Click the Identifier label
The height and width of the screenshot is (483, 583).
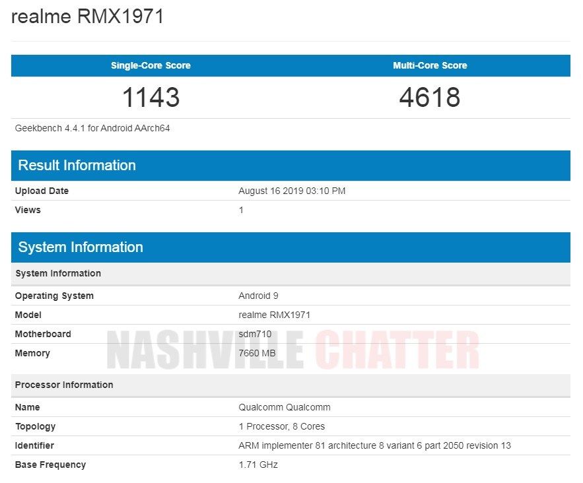[34, 445]
